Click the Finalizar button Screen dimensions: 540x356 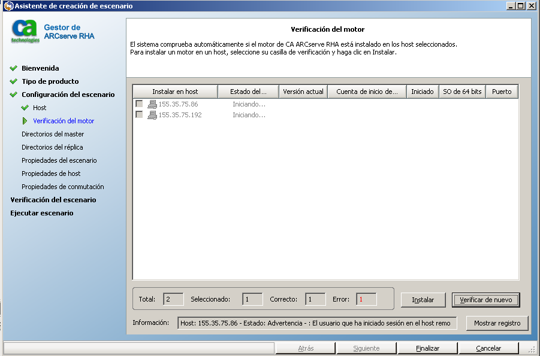427,348
